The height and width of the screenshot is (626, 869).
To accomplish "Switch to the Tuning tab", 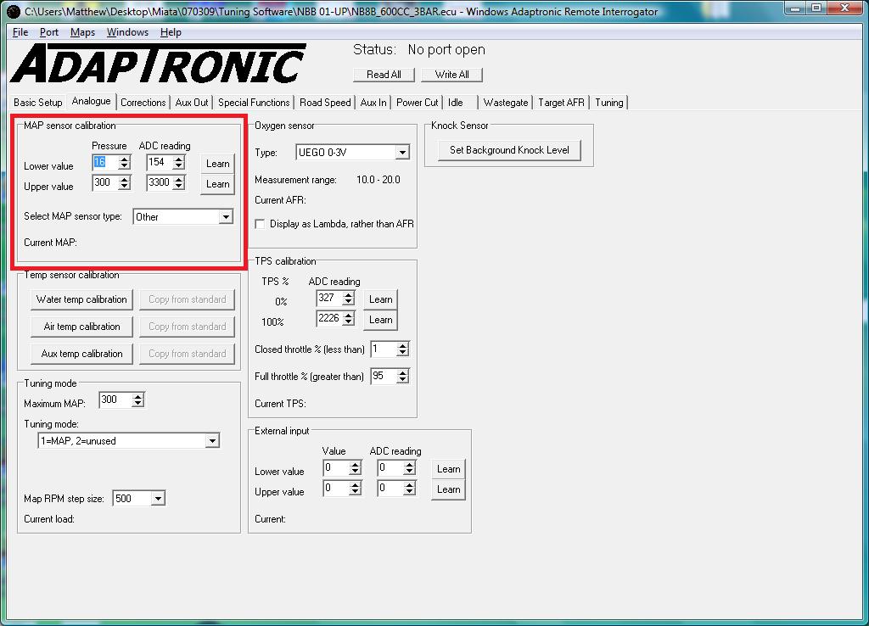I will point(609,103).
